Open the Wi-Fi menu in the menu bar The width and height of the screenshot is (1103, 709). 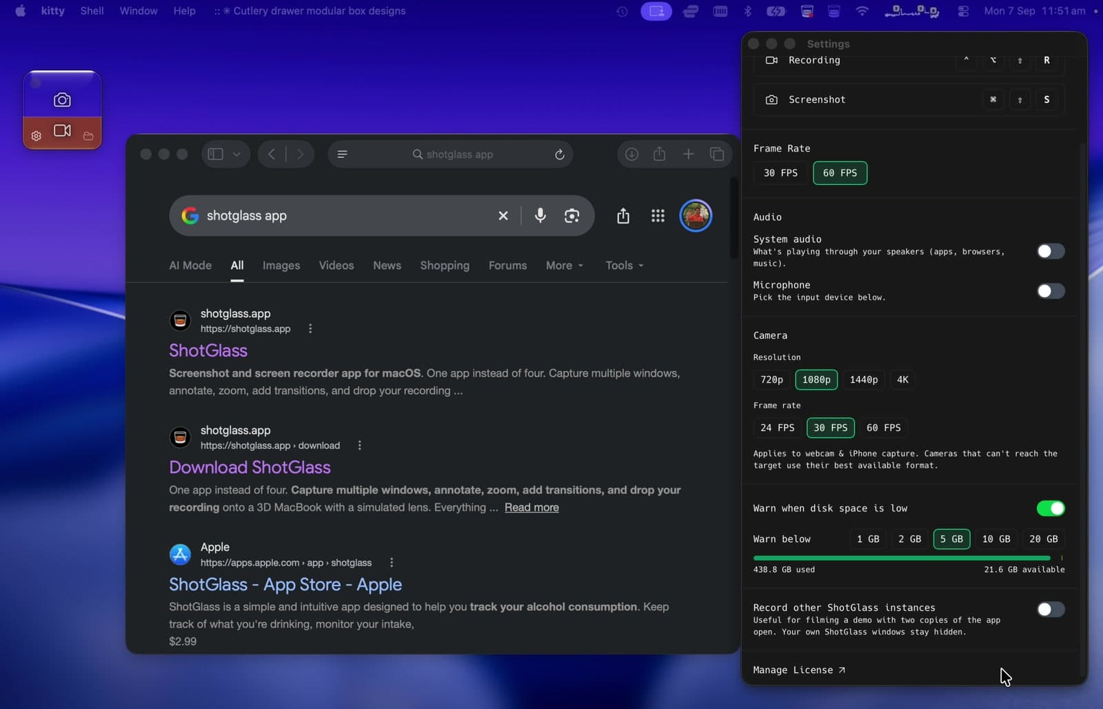tap(862, 11)
